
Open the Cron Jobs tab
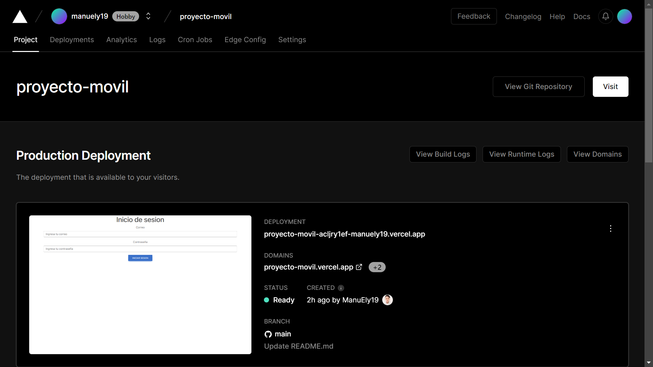pos(195,40)
